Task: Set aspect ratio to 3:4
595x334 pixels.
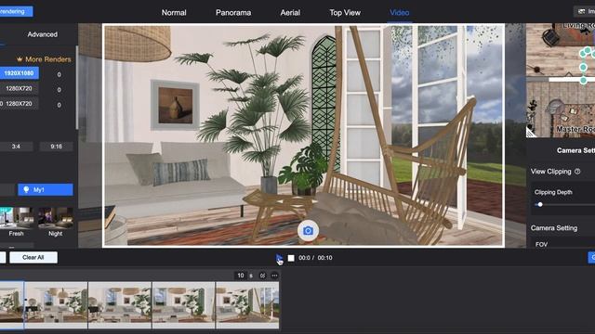Action: (x=16, y=147)
